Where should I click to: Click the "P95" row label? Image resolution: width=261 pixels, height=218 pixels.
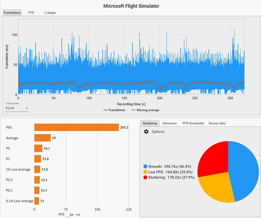point(9,127)
